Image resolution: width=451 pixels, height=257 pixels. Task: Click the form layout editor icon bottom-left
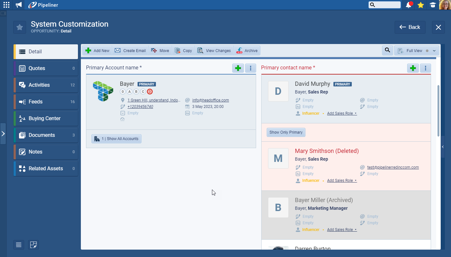click(x=33, y=245)
